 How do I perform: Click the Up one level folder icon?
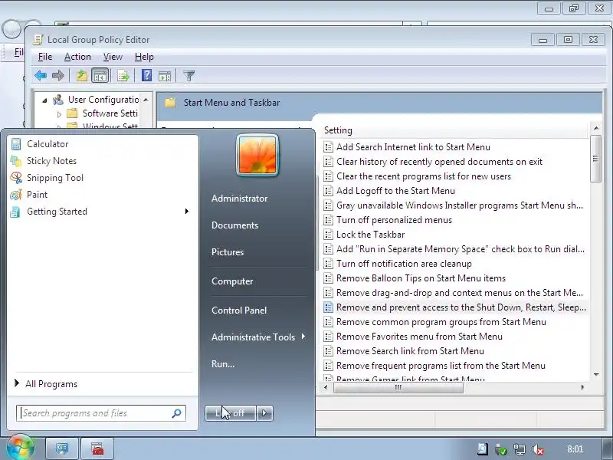[x=82, y=75]
